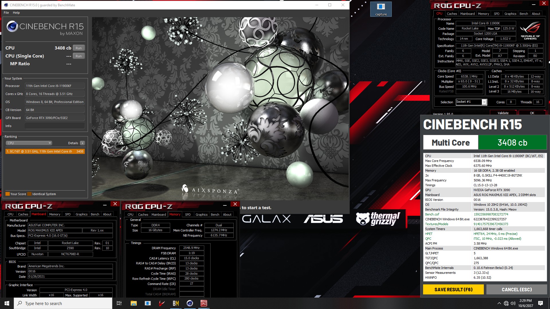Click the DRAM Frequency 2548.9 MHz value
The image size is (550, 309).
191,248
